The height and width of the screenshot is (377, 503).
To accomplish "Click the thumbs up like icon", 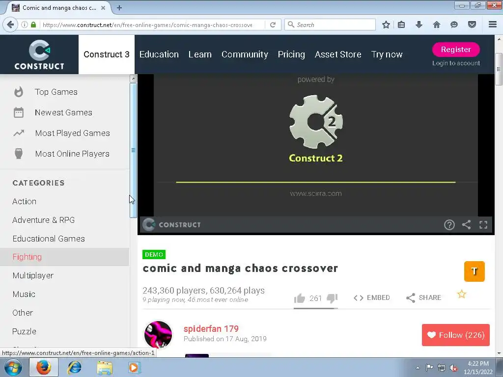I will click(x=300, y=298).
